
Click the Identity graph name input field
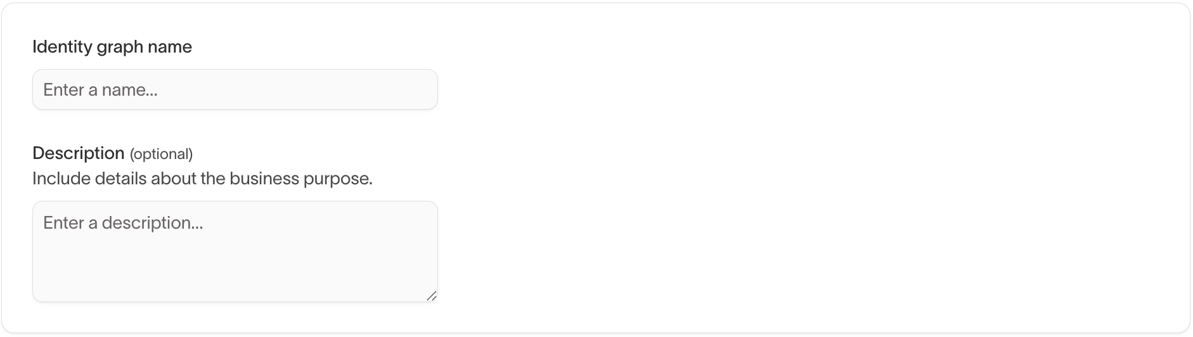[235, 89]
